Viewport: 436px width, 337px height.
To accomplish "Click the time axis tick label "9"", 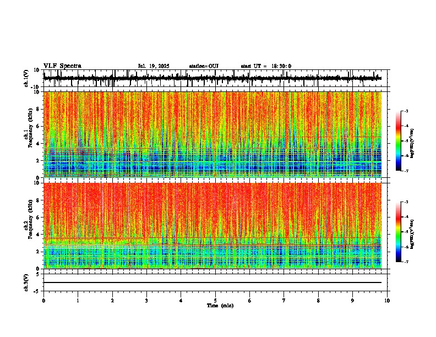I will 352,301.
